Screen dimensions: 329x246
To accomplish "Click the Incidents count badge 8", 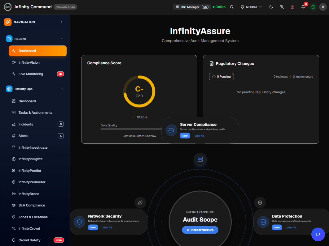I will coord(61,124).
